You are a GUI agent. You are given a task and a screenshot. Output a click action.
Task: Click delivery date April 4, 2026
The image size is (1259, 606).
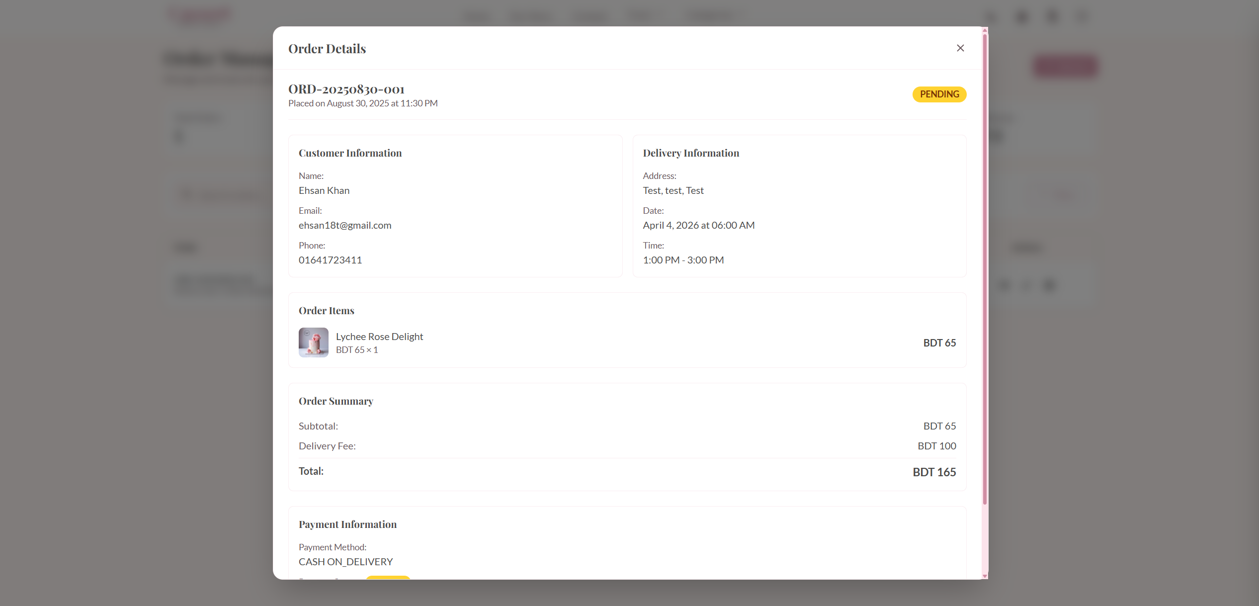698,225
